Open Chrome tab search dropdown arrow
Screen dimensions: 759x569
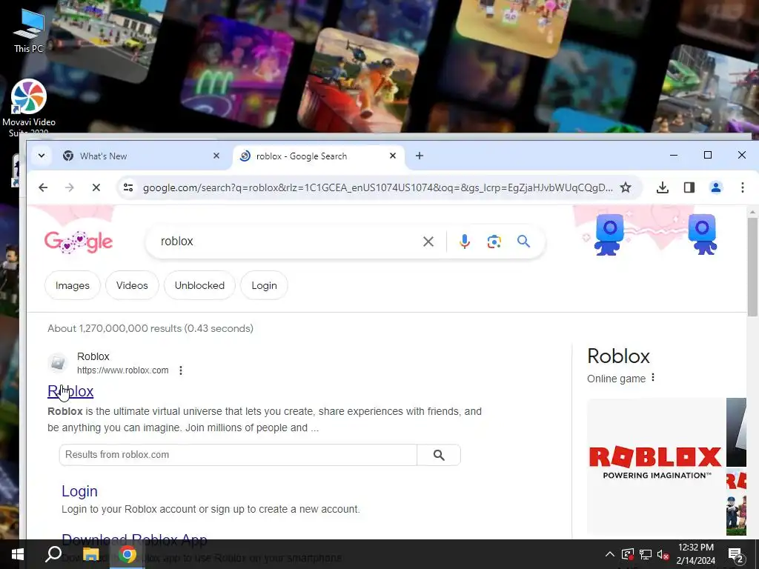[x=42, y=156]
